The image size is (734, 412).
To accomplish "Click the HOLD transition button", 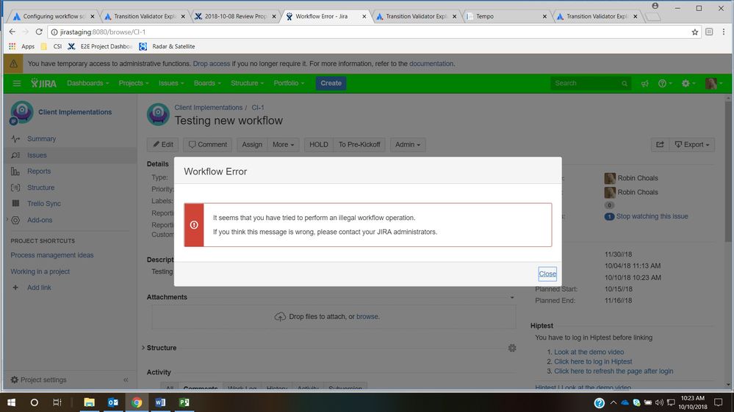I will [318, 144].
